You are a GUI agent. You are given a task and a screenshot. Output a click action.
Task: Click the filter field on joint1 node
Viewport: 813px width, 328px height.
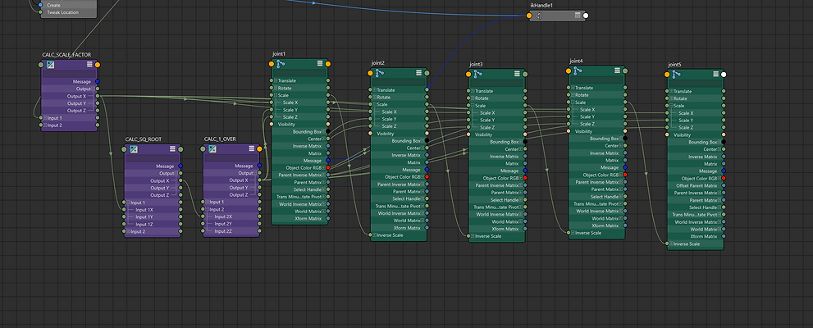(x=299, y=72)
